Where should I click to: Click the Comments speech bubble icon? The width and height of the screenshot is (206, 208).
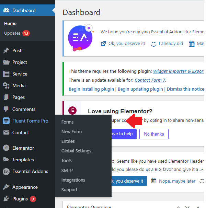pos(6,109)
